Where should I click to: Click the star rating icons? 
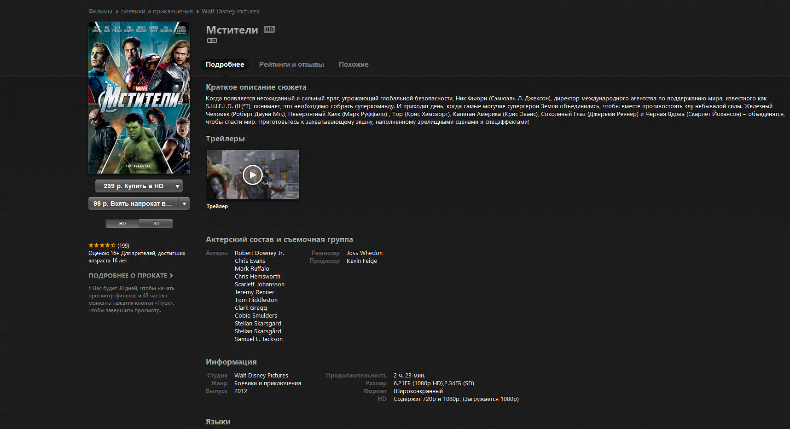pyautogui.click(x=102, y=245)
